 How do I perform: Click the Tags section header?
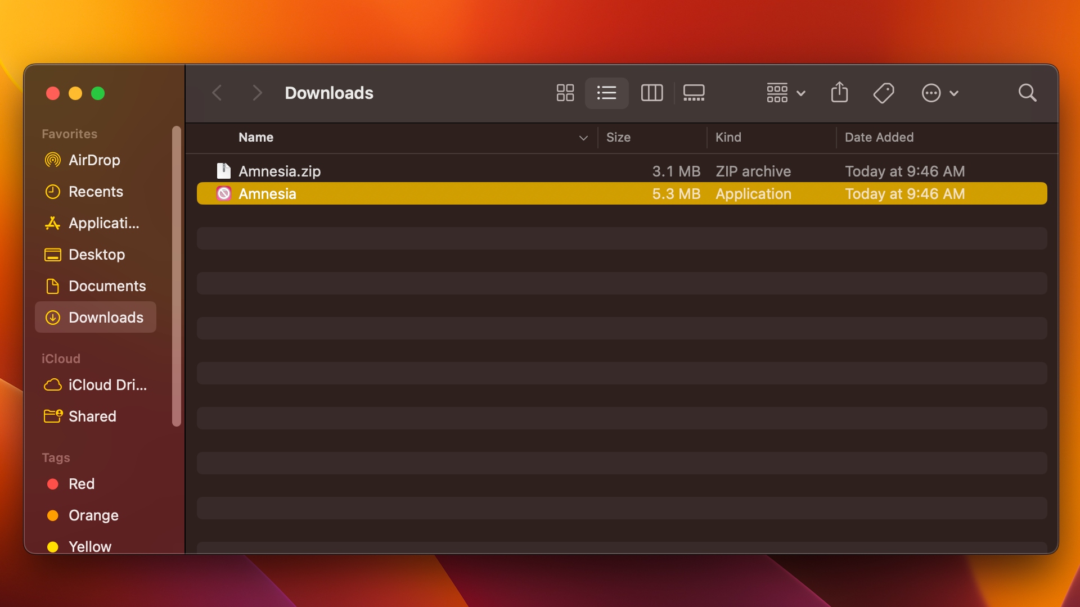click(56, 457)
